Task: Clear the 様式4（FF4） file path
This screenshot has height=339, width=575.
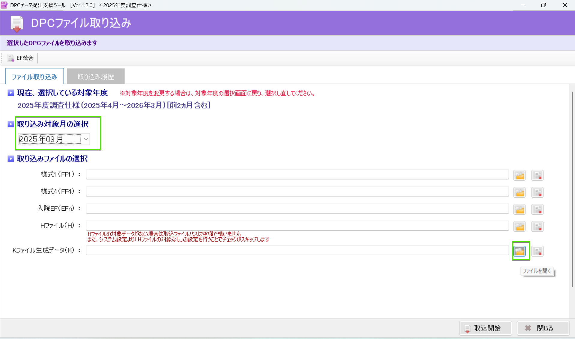Action: pos(537,192)
